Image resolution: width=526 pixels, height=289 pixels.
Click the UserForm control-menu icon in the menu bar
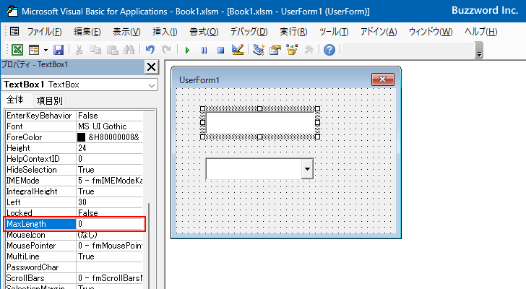[14, 32]
